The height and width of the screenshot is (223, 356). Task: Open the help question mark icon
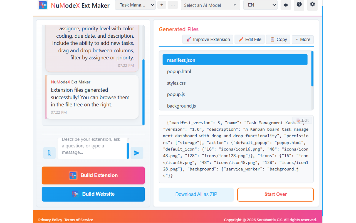click(x=299, y=5)
